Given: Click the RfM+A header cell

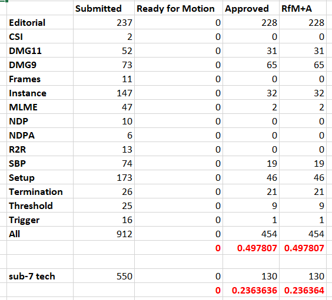Looking at the screenshot, I should (x=303, y=8).
